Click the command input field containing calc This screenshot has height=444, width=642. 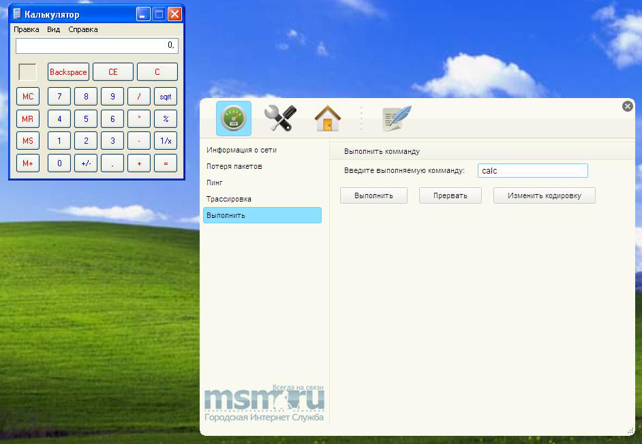coord(533,171)
